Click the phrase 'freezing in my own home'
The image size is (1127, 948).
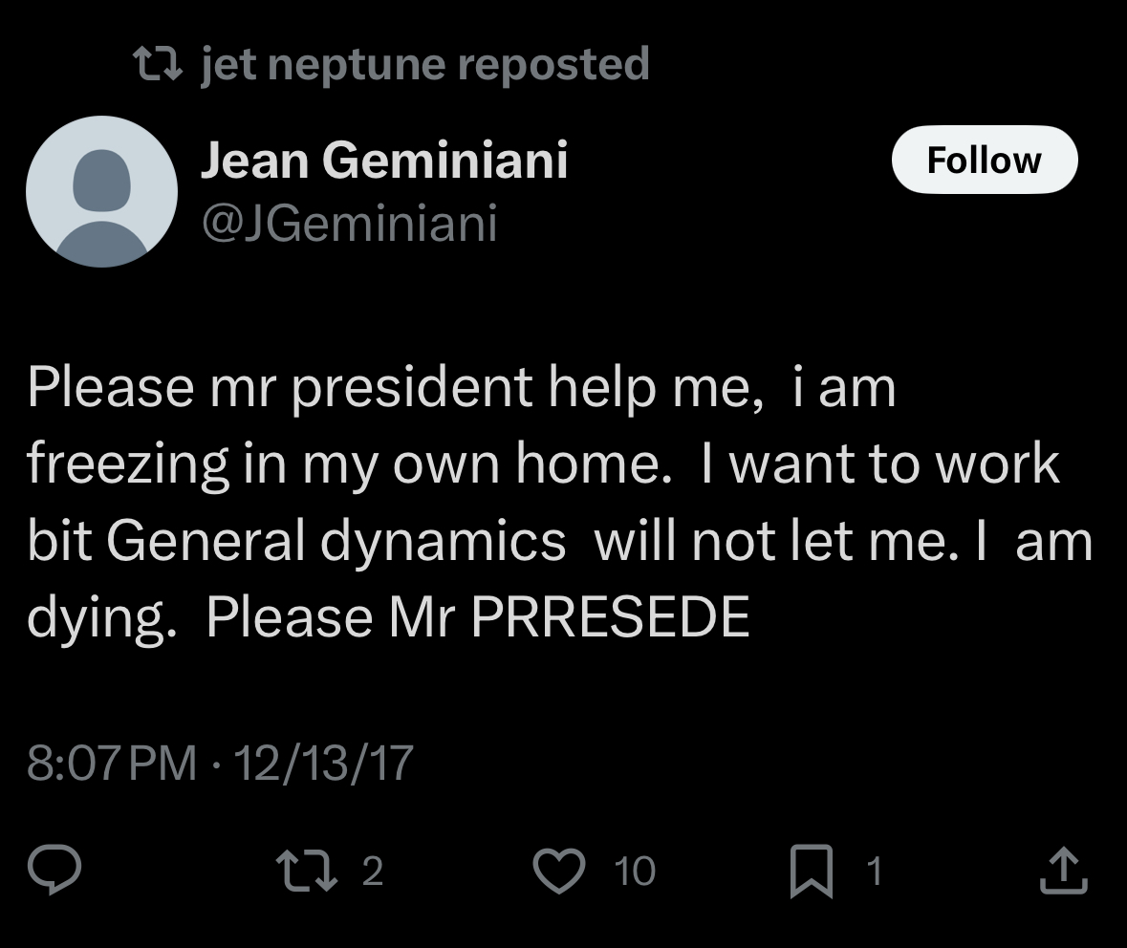click(343, 464)
